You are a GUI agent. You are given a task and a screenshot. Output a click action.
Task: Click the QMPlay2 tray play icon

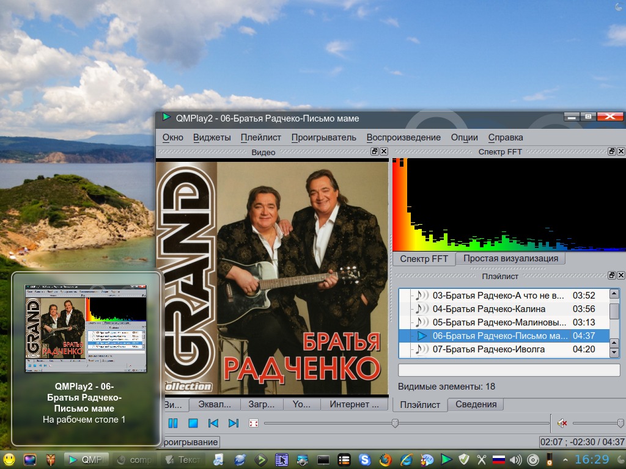click(x=446, y=460)
